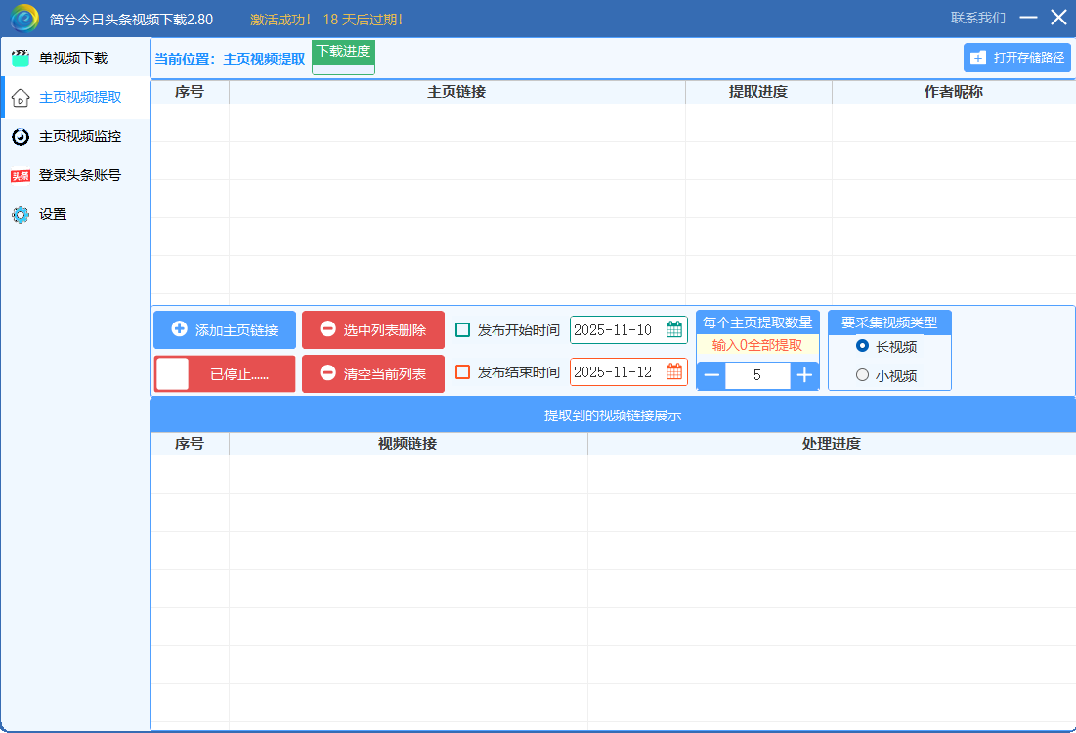Open 主页视频提取 in the sidebar
Screen dimensions: 1076x733
(79, 98)
